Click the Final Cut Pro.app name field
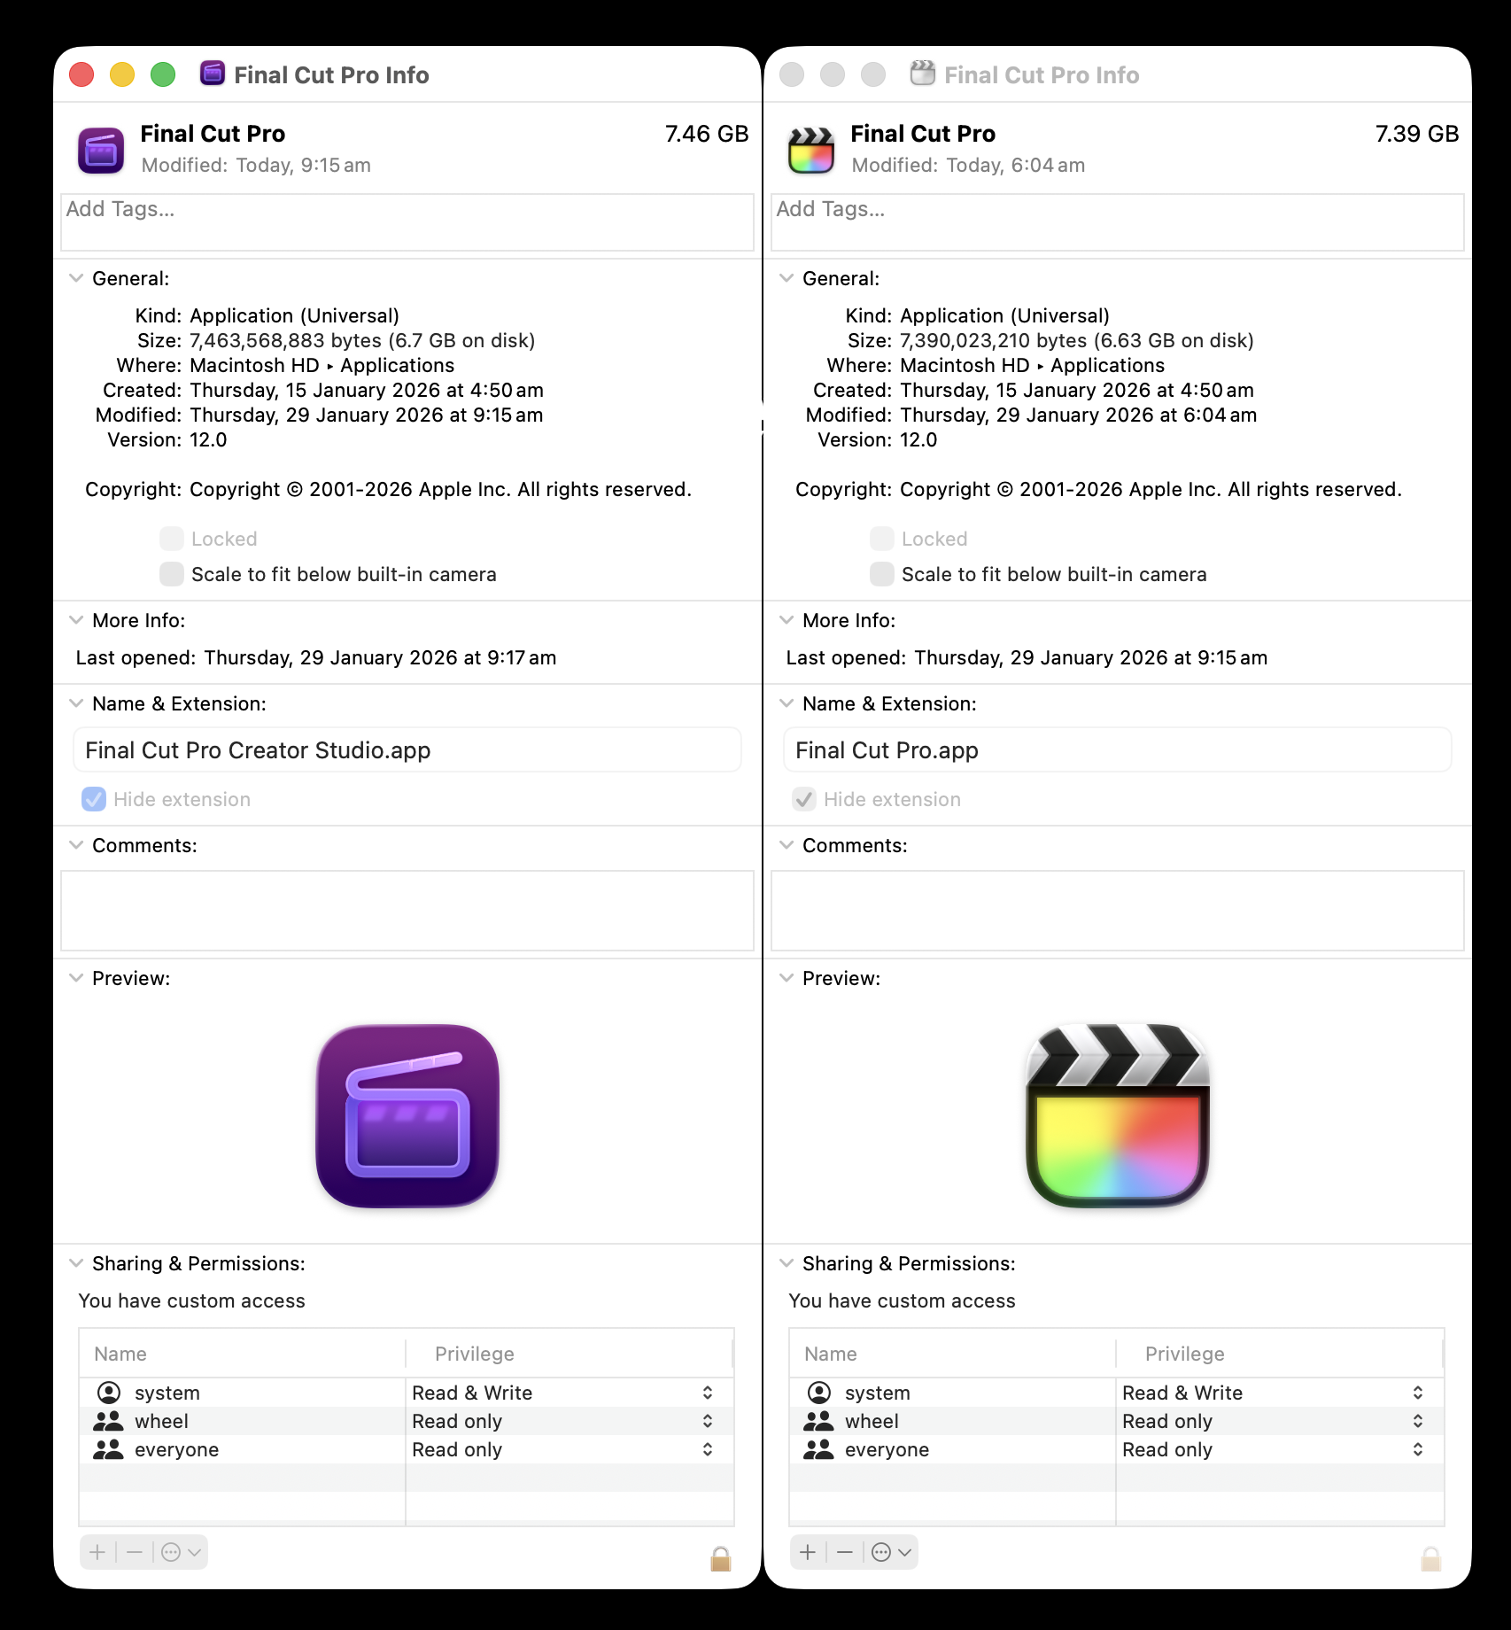 point(1117,750)
